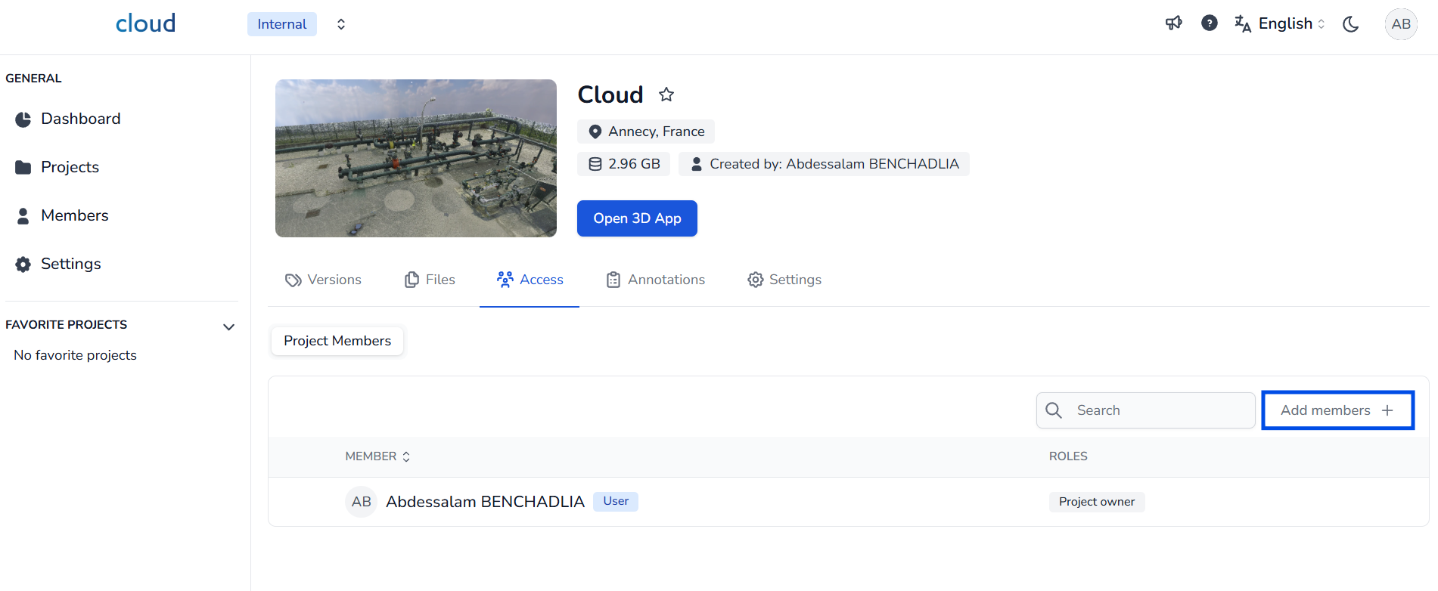Expand the Internal workspace switcher

click(x=340, y=24)
